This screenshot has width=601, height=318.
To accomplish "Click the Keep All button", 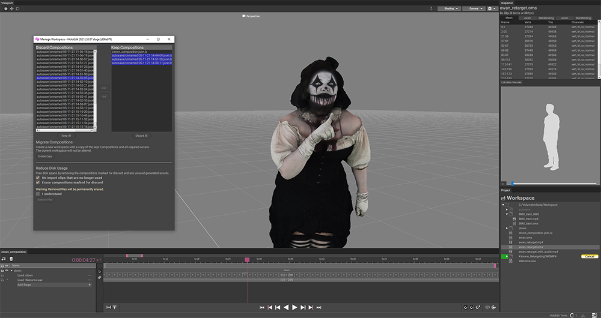I will tap(66, 136).
